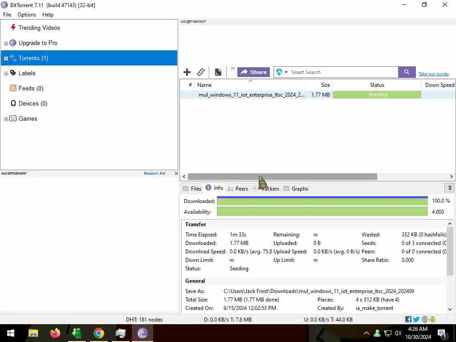
Task: Click the DHT: 181 nodes status entry
Action: point(144,319)
